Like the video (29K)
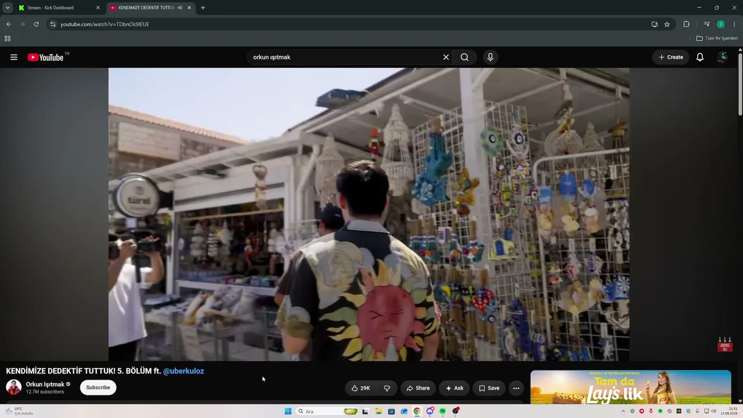This screenshot has width=743, height=418. click(360, 388)
